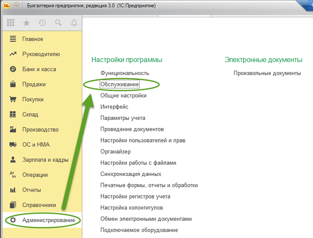The image size is (313, 238).
Task: Open Проведение документов link
Action: coord(132,129)
